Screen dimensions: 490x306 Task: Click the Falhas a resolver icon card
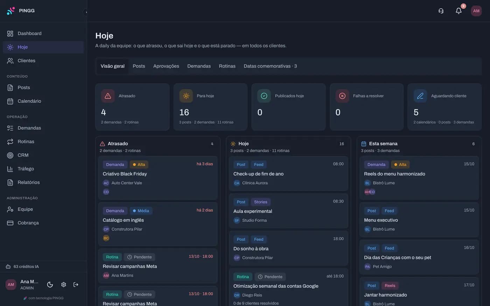tap(342, 96)
